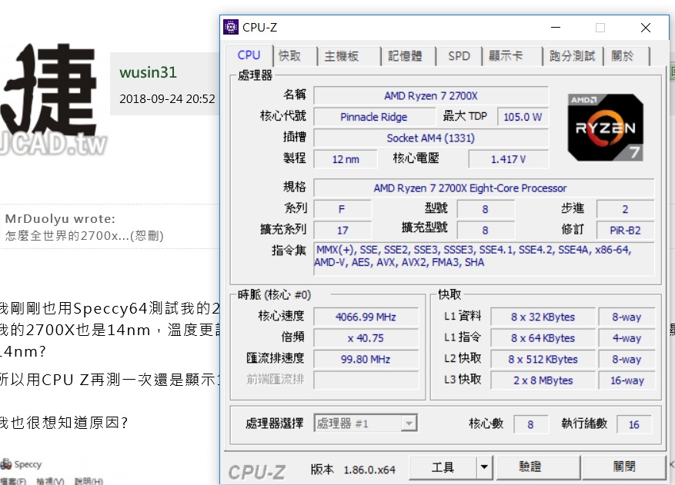Click the AMD Ryzen 7 logo image
The width and height of the screenshot is (675, 485).
point(605,128)
